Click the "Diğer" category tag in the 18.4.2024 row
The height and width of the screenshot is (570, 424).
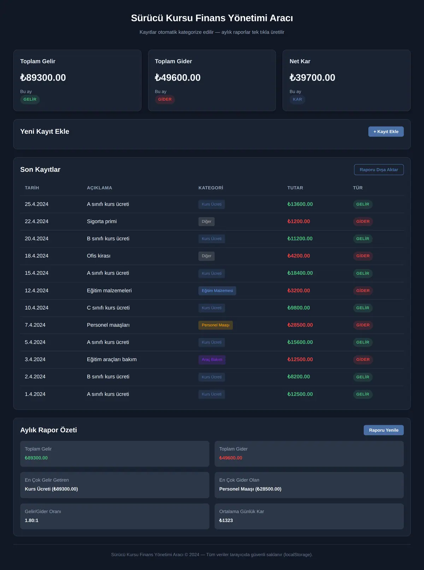coord(207,256)
